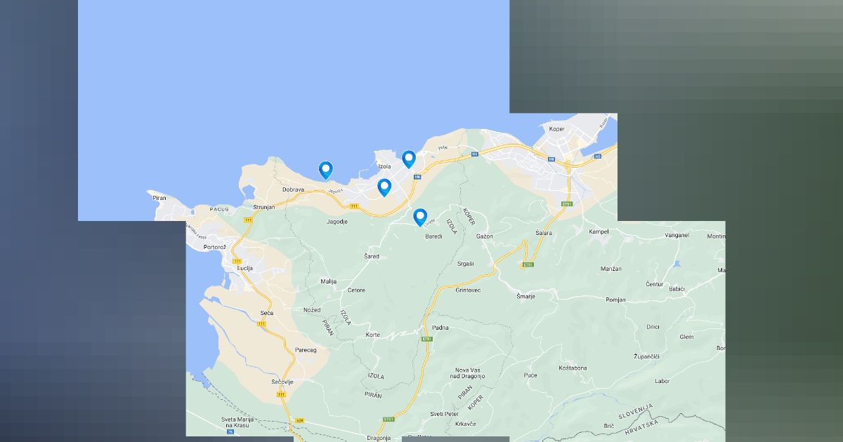The height and width of the screenshot is (442, 843).
Task: Click the Manžan village label
Action: pos(611,269)
